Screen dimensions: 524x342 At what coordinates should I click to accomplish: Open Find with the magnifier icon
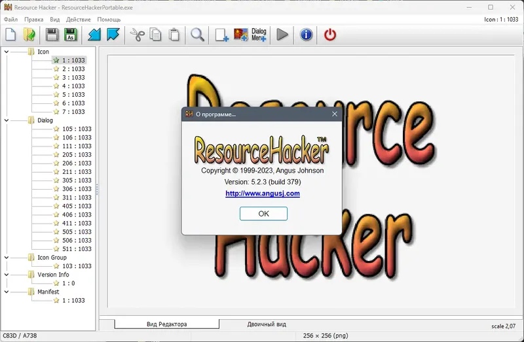tap(197, 35)
